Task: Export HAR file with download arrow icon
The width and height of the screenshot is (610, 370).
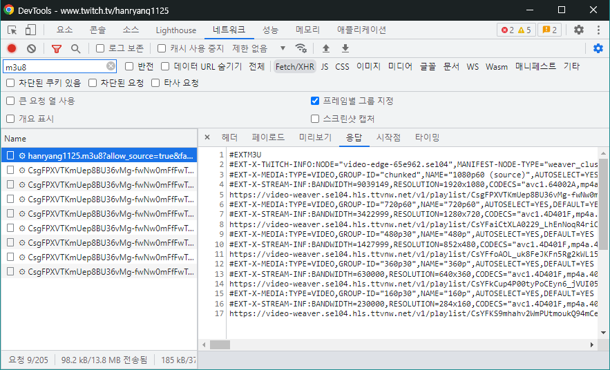Action: (345, 48)
